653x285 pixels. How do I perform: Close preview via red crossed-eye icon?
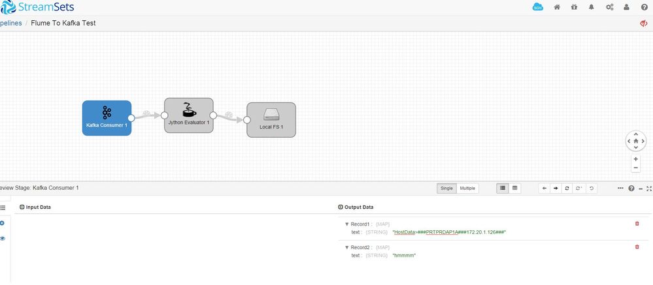[644, 23]
